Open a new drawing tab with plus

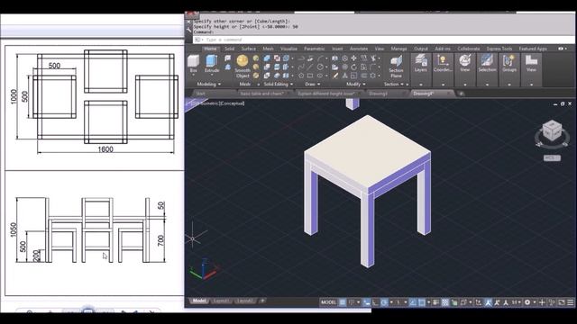click(x=461, y=94)
